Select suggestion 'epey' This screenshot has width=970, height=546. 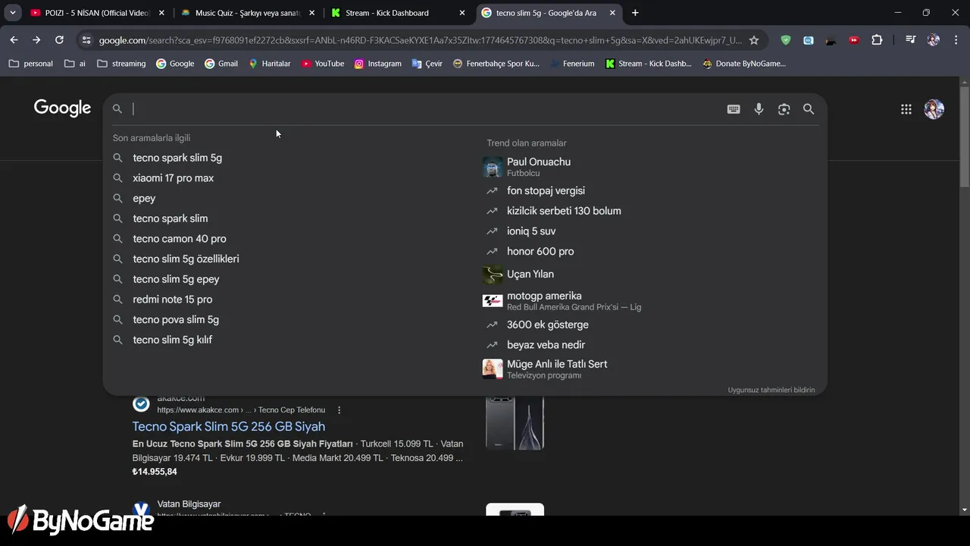(x=144, y=198)
